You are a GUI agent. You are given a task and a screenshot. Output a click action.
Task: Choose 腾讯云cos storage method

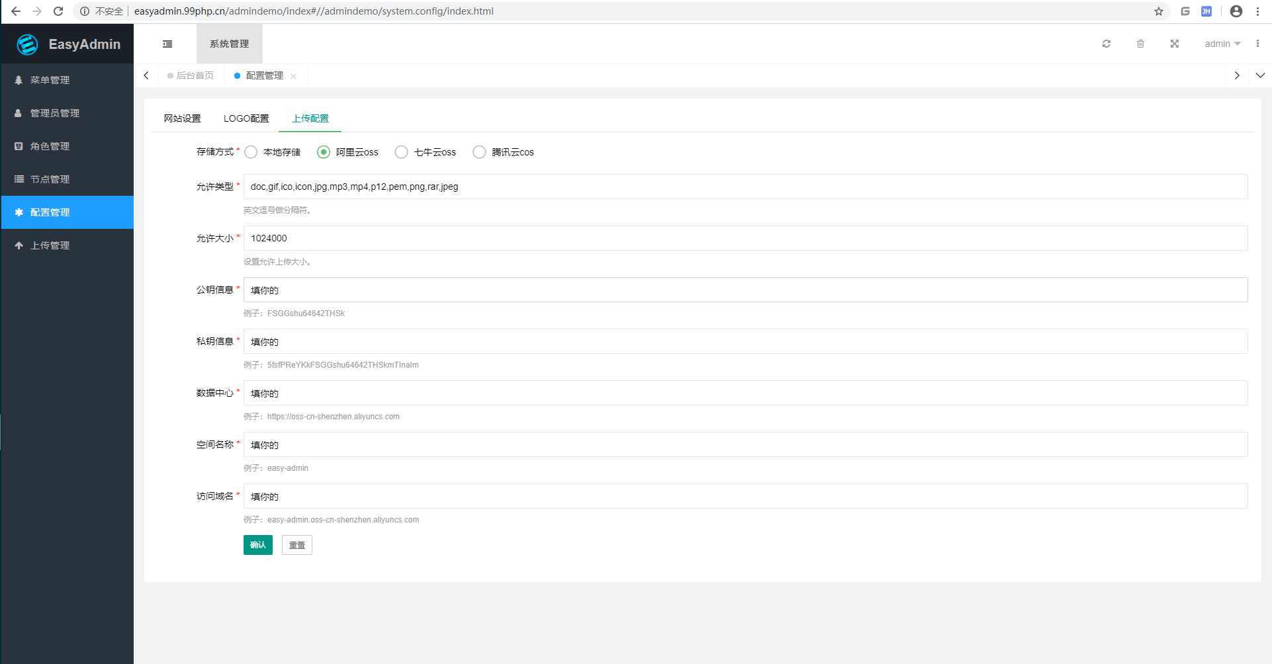click(x=479, y=152)
